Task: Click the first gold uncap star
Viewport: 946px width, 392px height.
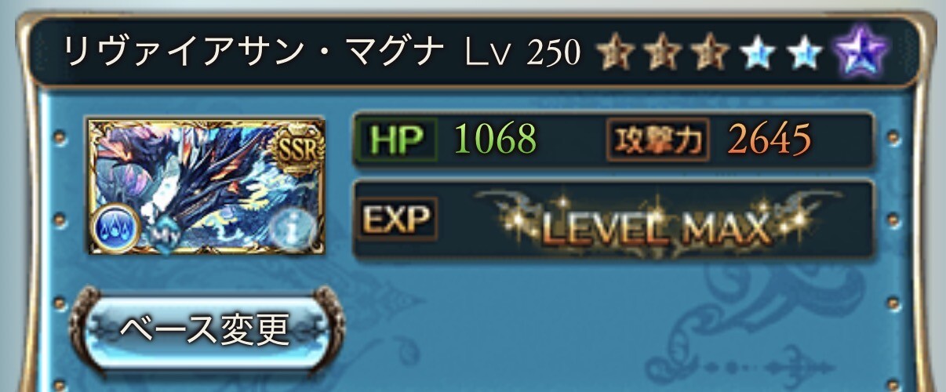Action: pyautogui.click(x=614, y=53)
